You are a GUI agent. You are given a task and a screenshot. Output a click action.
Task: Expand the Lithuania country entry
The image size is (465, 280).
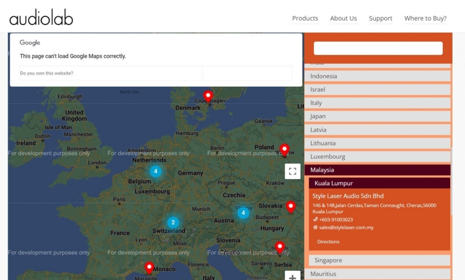click(377, 143)
